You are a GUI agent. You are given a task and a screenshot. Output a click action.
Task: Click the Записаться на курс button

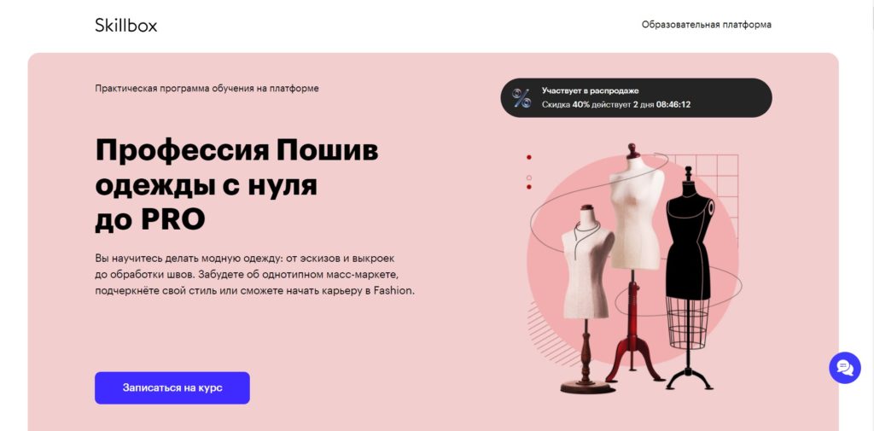click(x=172, y=387)
